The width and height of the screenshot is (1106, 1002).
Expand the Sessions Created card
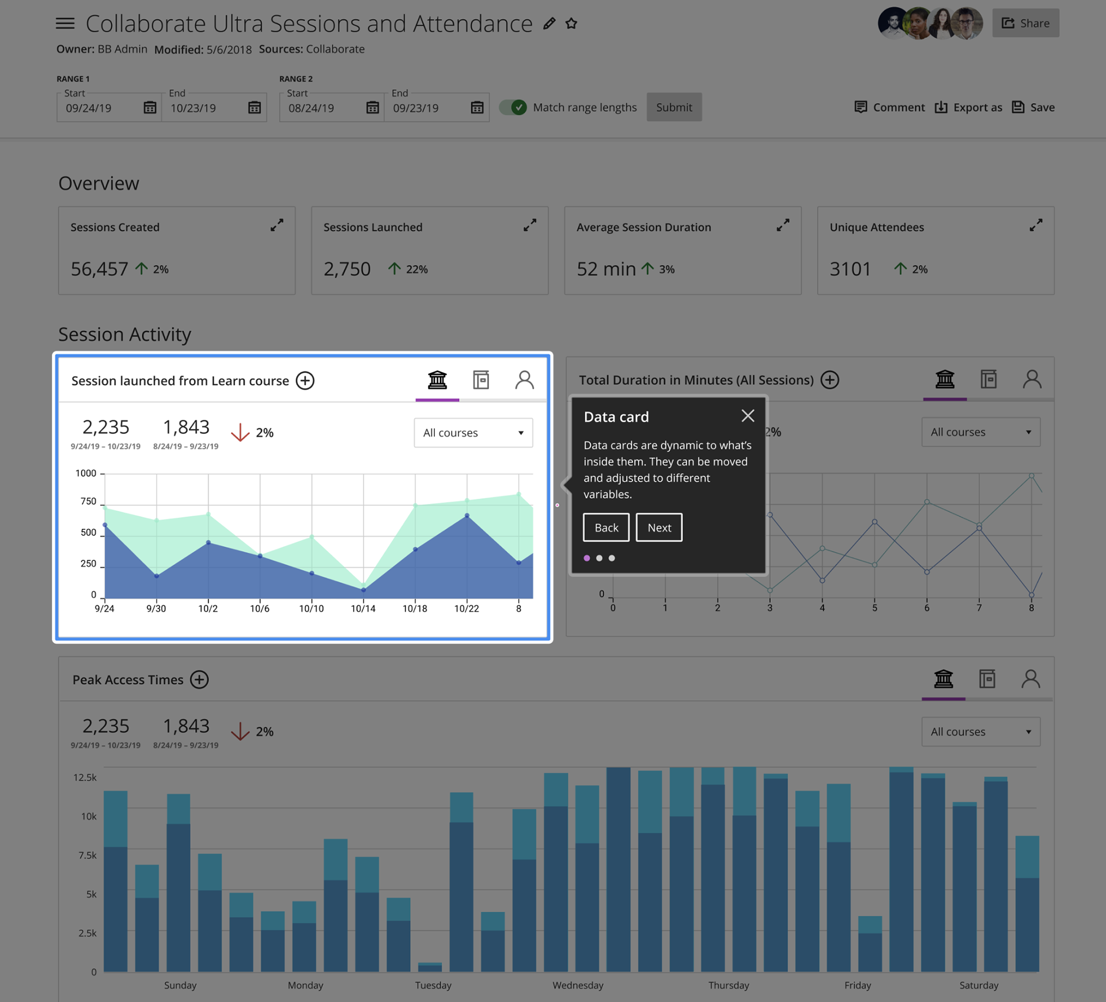(277, 225)
